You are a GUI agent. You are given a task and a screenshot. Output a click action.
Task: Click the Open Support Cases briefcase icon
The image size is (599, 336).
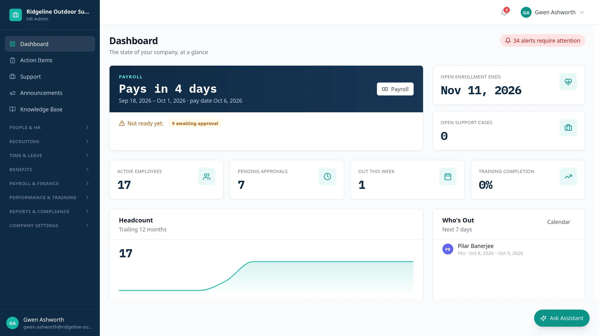(x=568, y=128)
